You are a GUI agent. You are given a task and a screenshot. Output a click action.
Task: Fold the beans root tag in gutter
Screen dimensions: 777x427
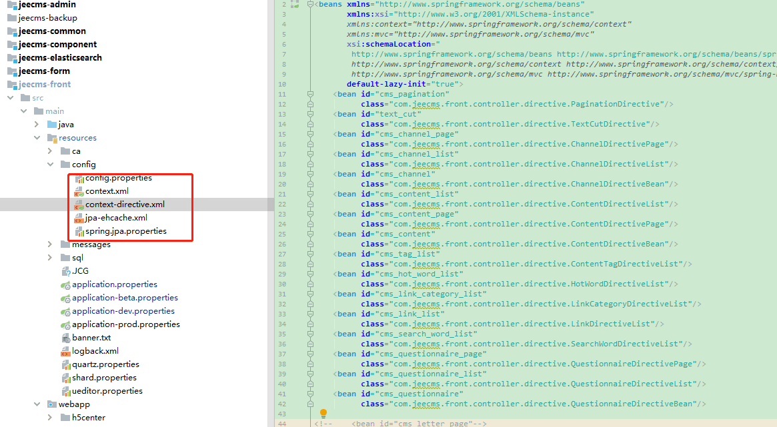click(x=310, y=5)
